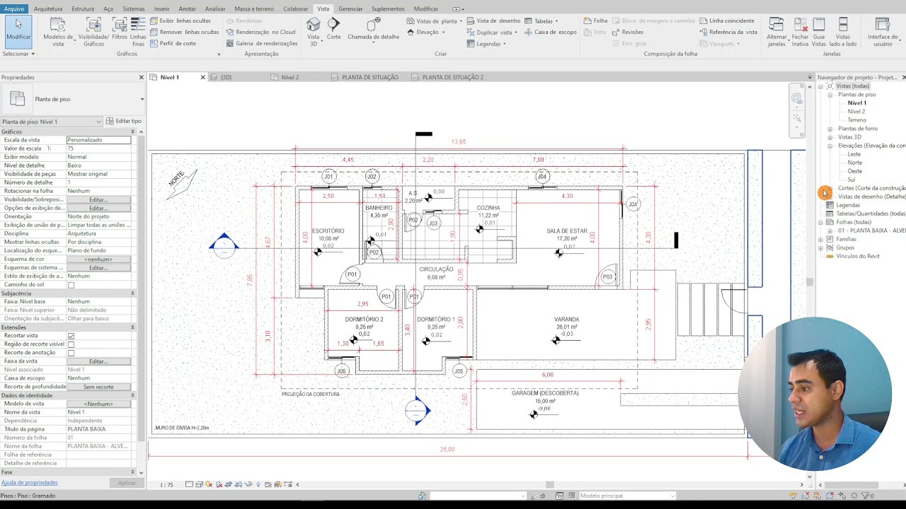Image resolution: width=906 pixels, height=509 pixels.
Task: Click Renderização no Cloud
Action: 260,32
